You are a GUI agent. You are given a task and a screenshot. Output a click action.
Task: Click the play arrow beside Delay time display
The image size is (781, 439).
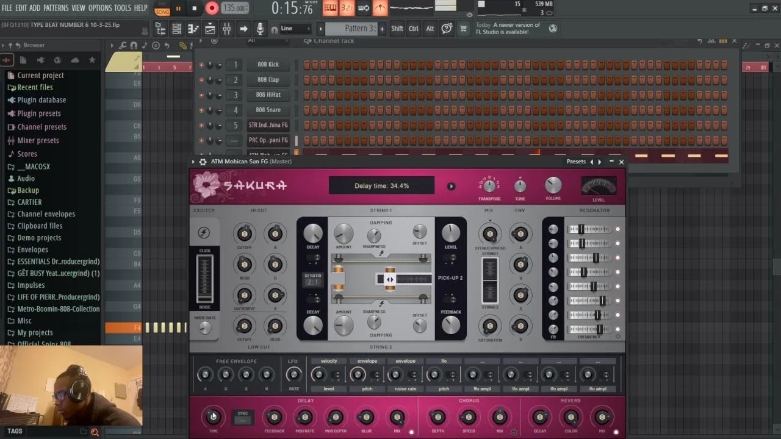pyautogui.click(x=451, y=186)
